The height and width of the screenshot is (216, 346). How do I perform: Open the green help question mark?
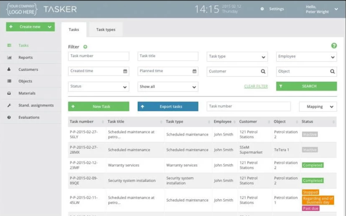tap(334, 46)
